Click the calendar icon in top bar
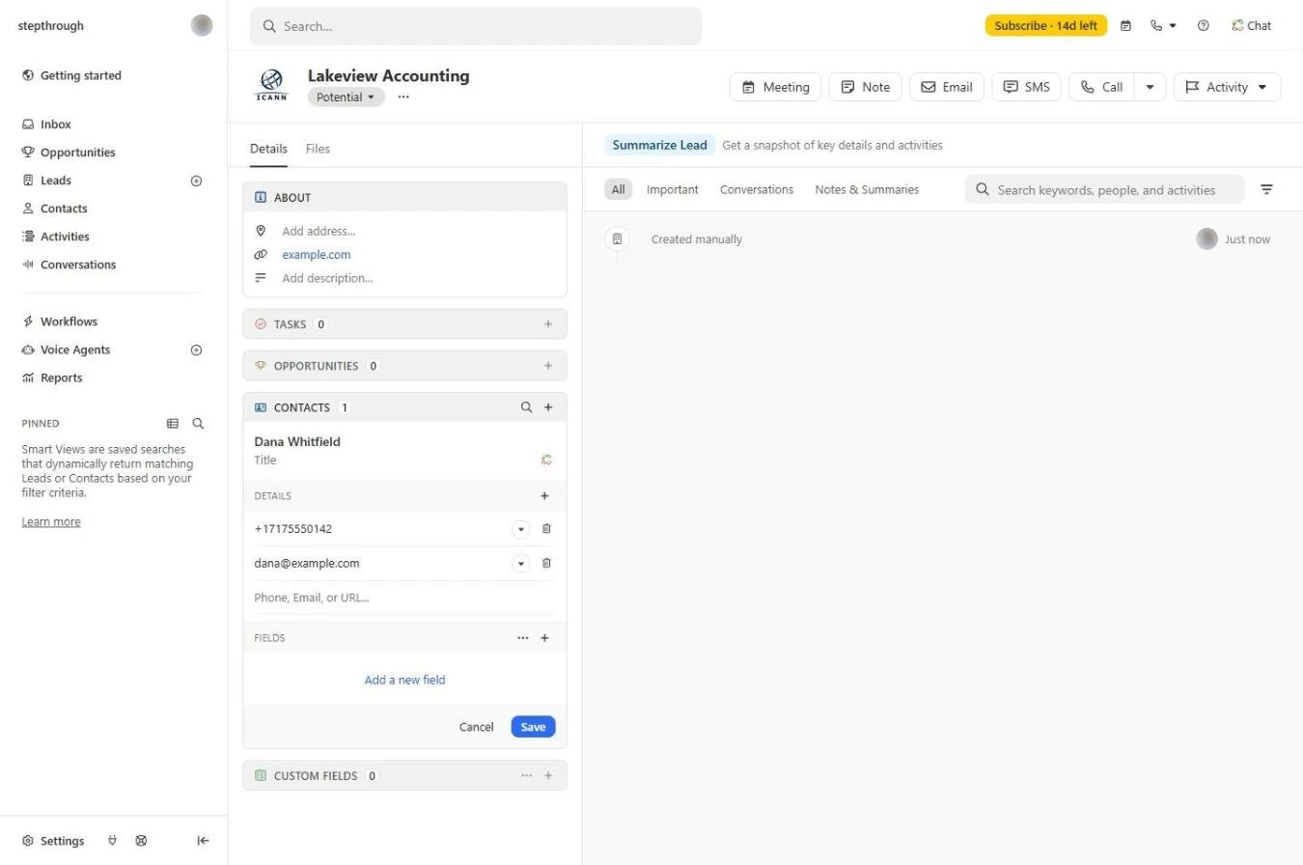Viewport: 1303px width, 865px height. point(1125,26)
